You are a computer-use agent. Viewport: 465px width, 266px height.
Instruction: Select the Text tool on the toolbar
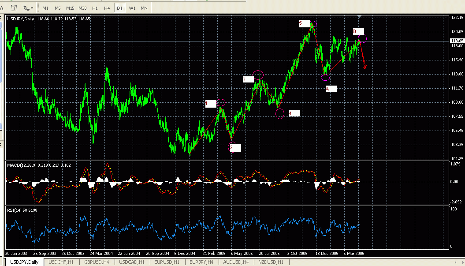click(2, 8)
